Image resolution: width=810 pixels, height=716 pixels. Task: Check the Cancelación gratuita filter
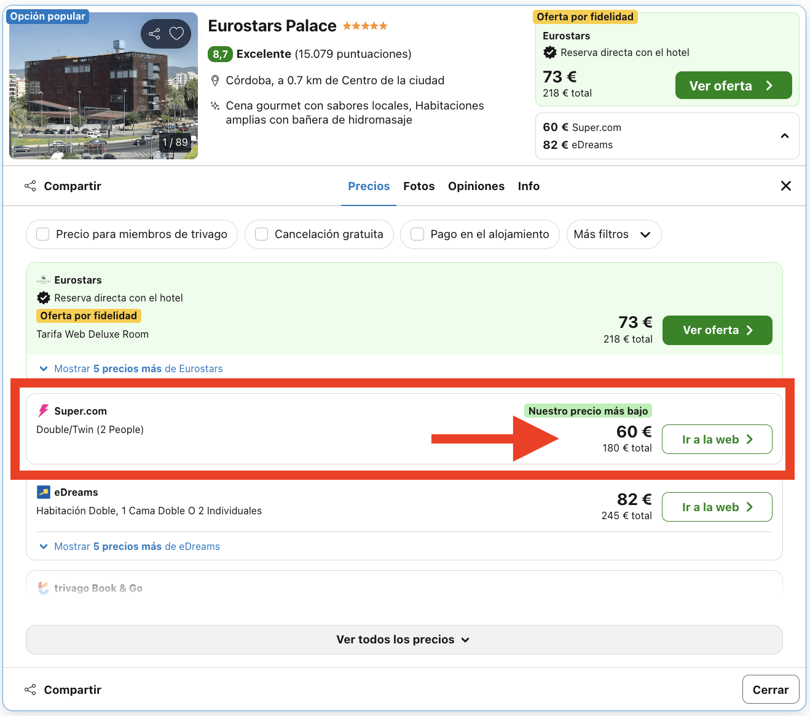click(261, 234)
